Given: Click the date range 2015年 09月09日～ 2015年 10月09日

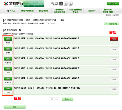Looking at the screenshot, I should pos(18,34).
